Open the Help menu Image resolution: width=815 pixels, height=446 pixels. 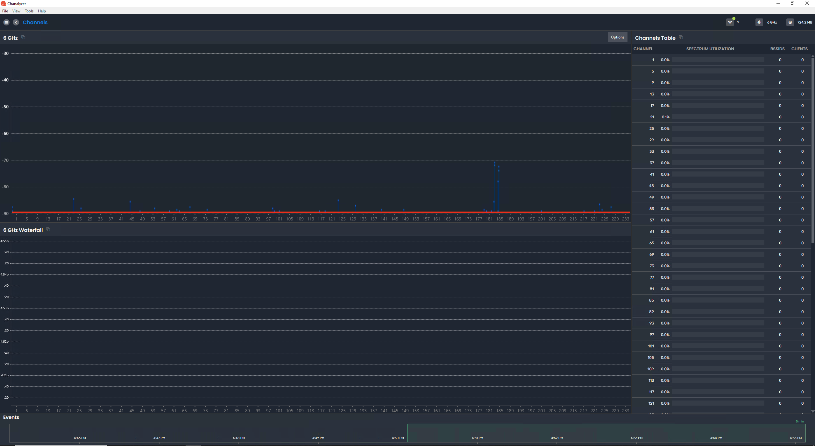coord(42,11)
